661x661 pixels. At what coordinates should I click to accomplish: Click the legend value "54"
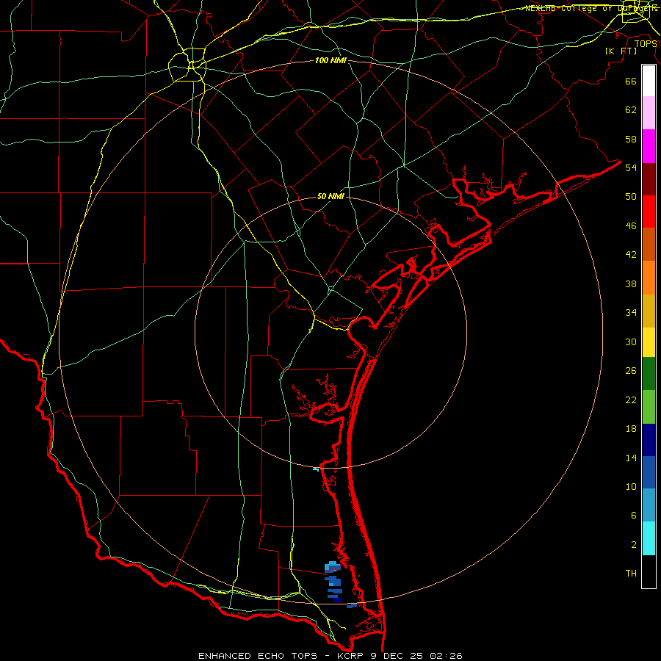point(631,168)
